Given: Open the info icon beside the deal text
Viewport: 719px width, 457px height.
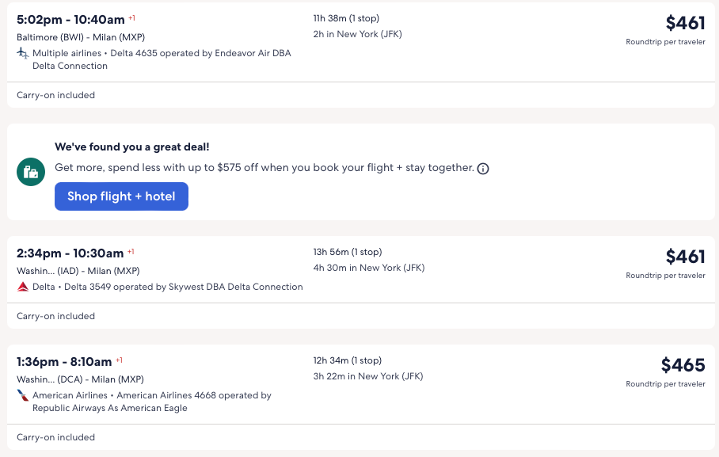Looking at the screenshot, I should pos(483,169).
